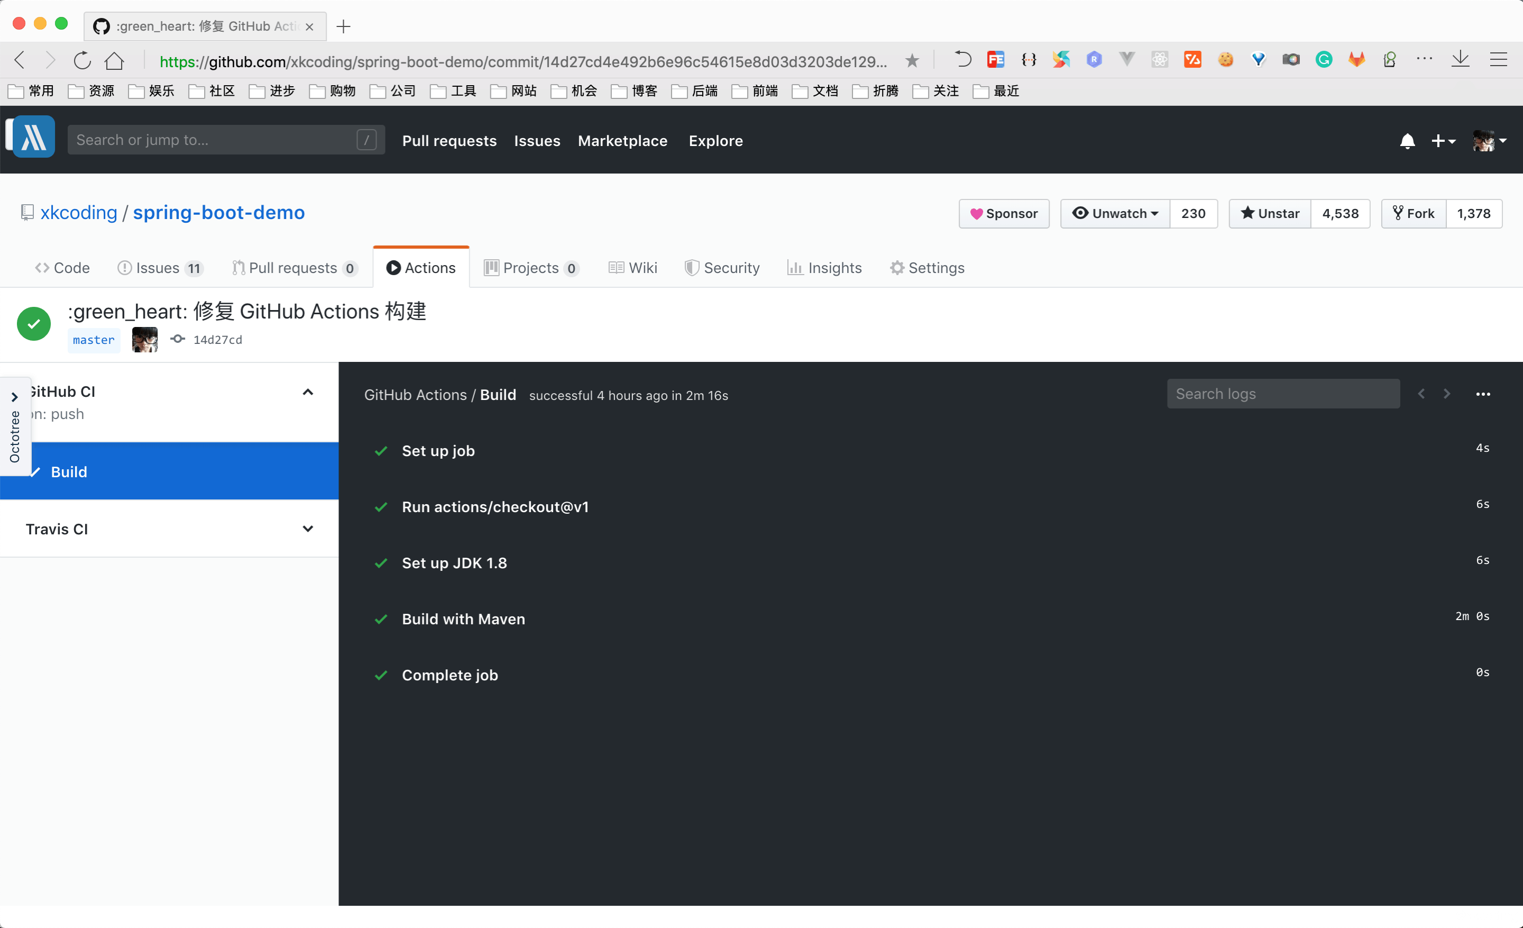Toggle the Octotree sidebar open
The width and height of the screenshot is (1523, 928).
pyautogui.click(x=15, y=397)
